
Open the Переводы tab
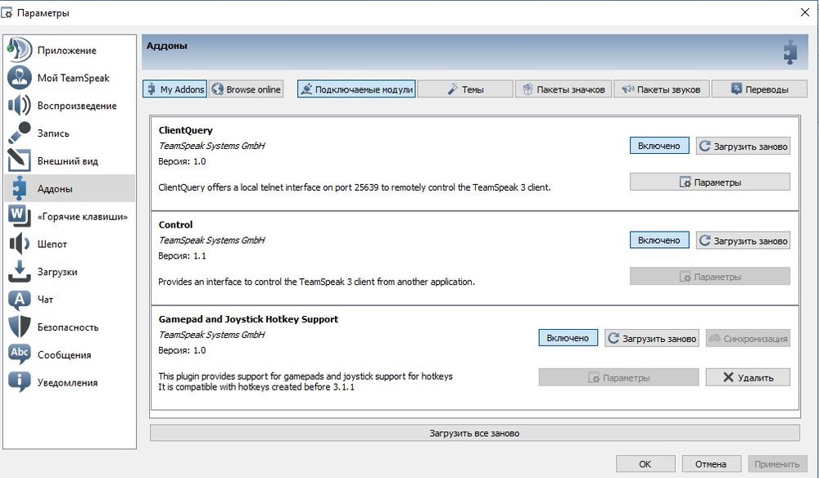pyautogui.click(x=759, y=89)
